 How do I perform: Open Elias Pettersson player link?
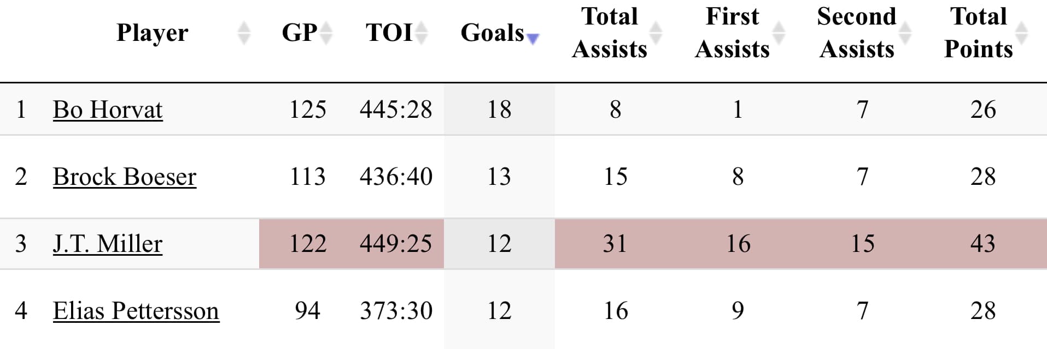(x=136, y=311)
